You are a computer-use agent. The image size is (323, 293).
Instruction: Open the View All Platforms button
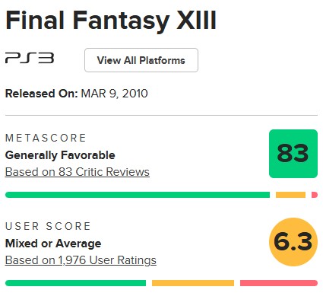[x=141, y=60]
